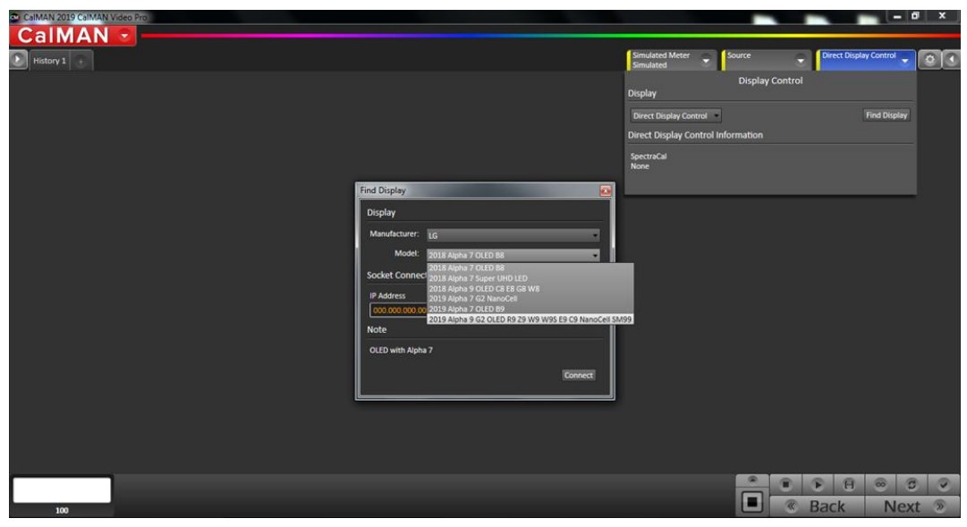Click the Connect button
This screenshot has height=527, width=967.
coord(578,375)
